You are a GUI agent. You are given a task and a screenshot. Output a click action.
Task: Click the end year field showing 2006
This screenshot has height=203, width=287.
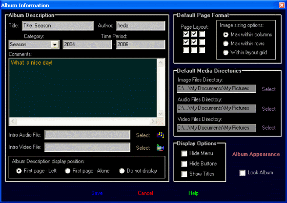point(140,45)
